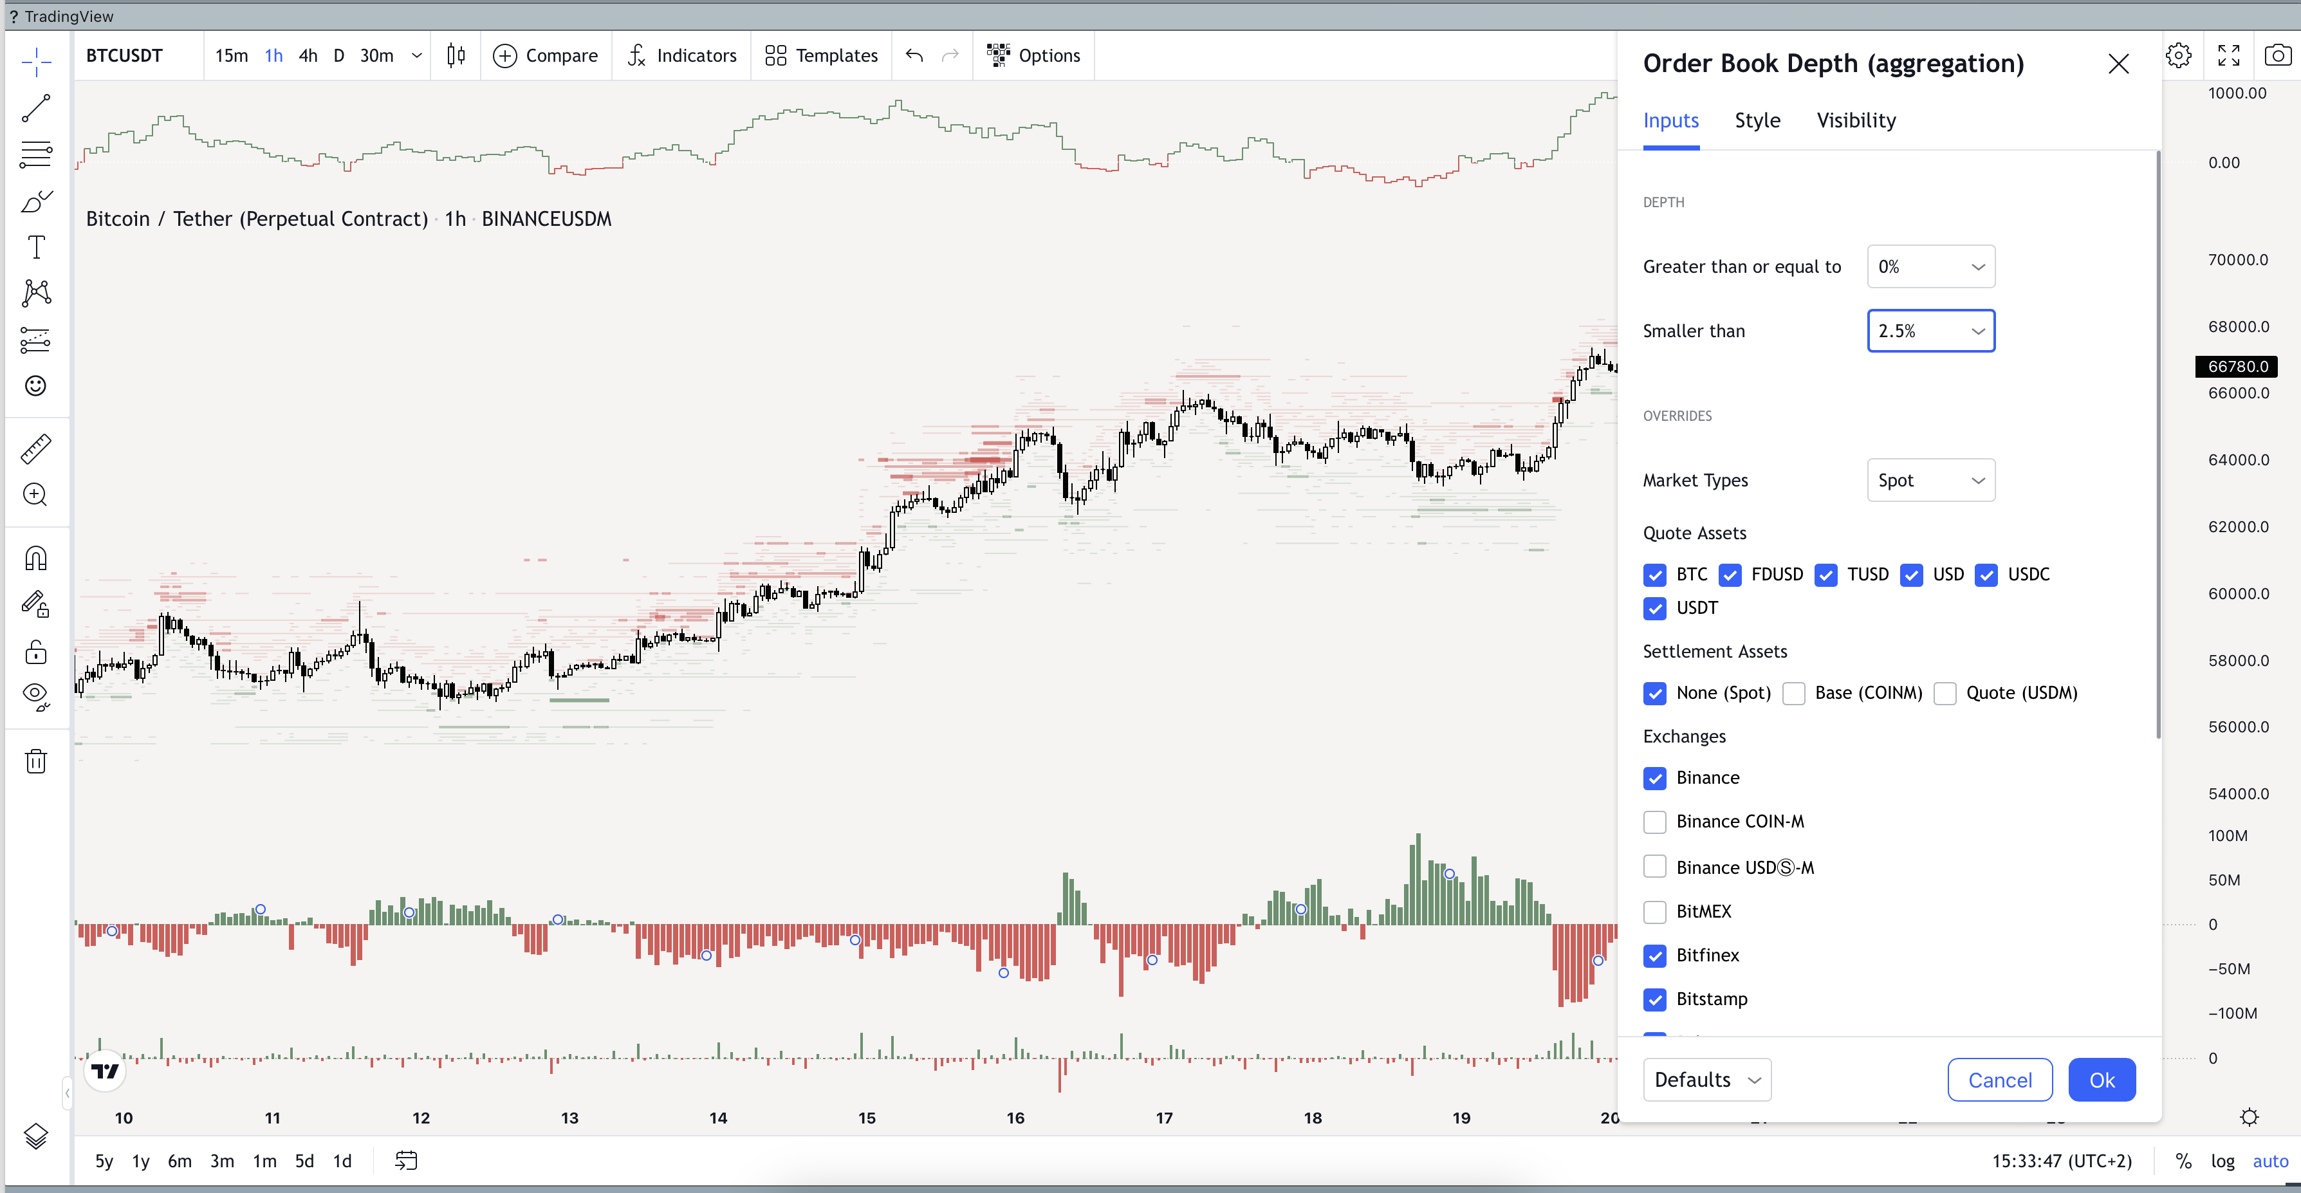Image resolution: width=2301 pixels, height=1193 pixels.
Task: Select the brush drawing tool
Action: (36, 202)
